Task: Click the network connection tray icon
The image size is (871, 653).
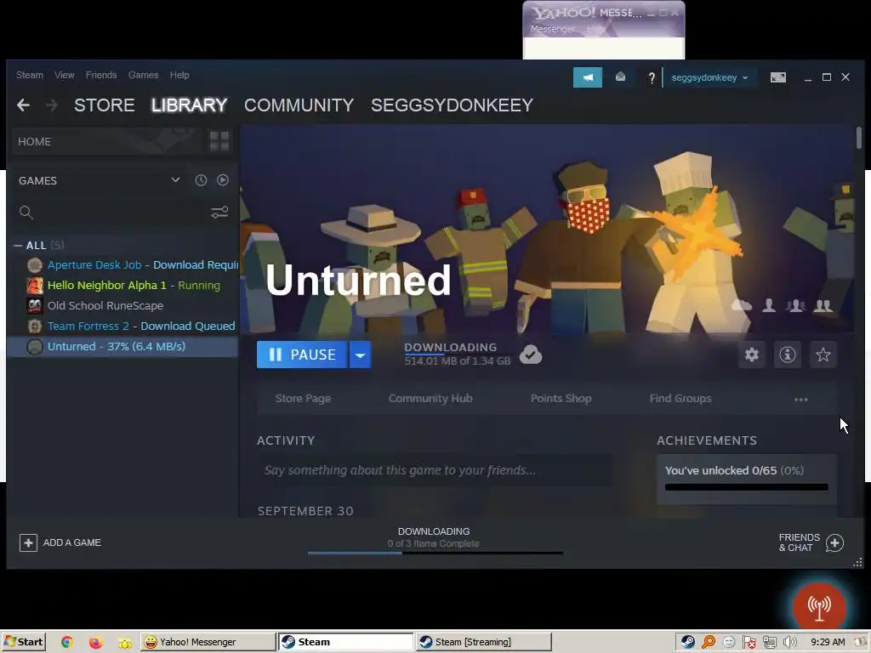Action: click(769, 642)
